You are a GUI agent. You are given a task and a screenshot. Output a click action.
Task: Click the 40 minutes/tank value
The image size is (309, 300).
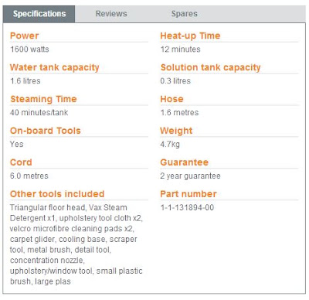tap(39, 113)
